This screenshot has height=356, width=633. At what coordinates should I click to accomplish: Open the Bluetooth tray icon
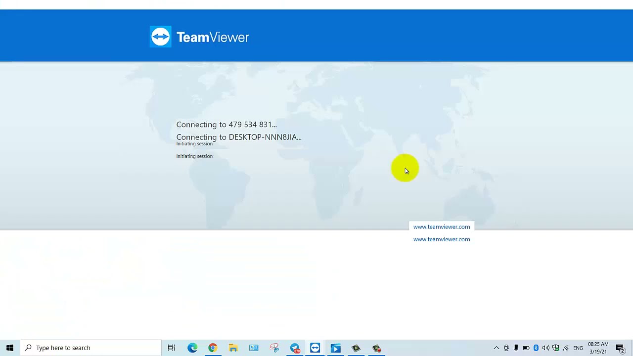click(x=536, y=348)
